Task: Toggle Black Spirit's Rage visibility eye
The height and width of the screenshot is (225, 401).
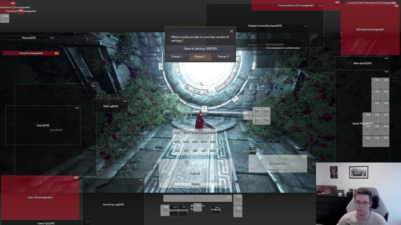Action: (198, 206)
